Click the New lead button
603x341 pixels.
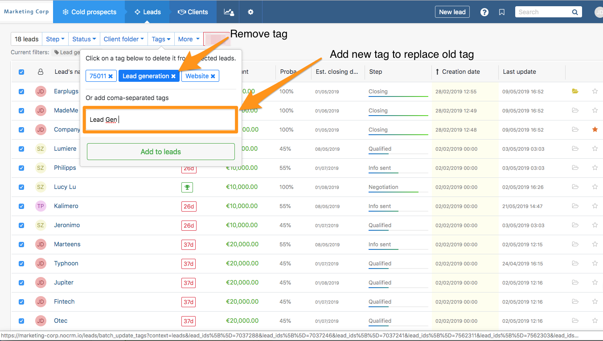coord(452,12)
